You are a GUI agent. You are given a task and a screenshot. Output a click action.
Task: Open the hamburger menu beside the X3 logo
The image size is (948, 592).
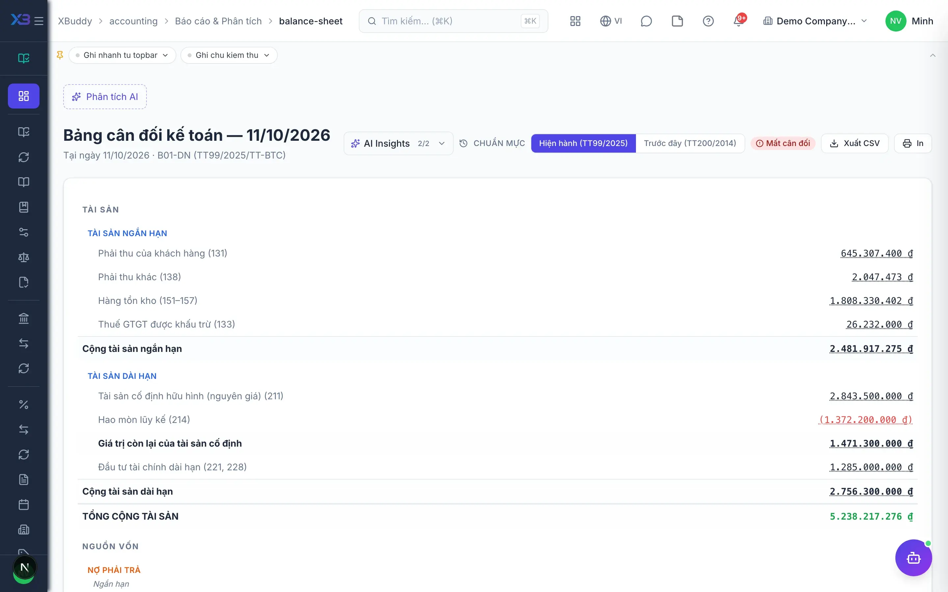pyautogui.click(x=39, y=21)
